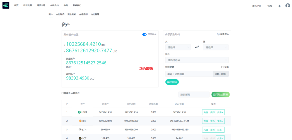The height and width of the screenshot is (140, 292).
Task: Click the 提币地址管理 button
Action: click(x=220, y=95)
